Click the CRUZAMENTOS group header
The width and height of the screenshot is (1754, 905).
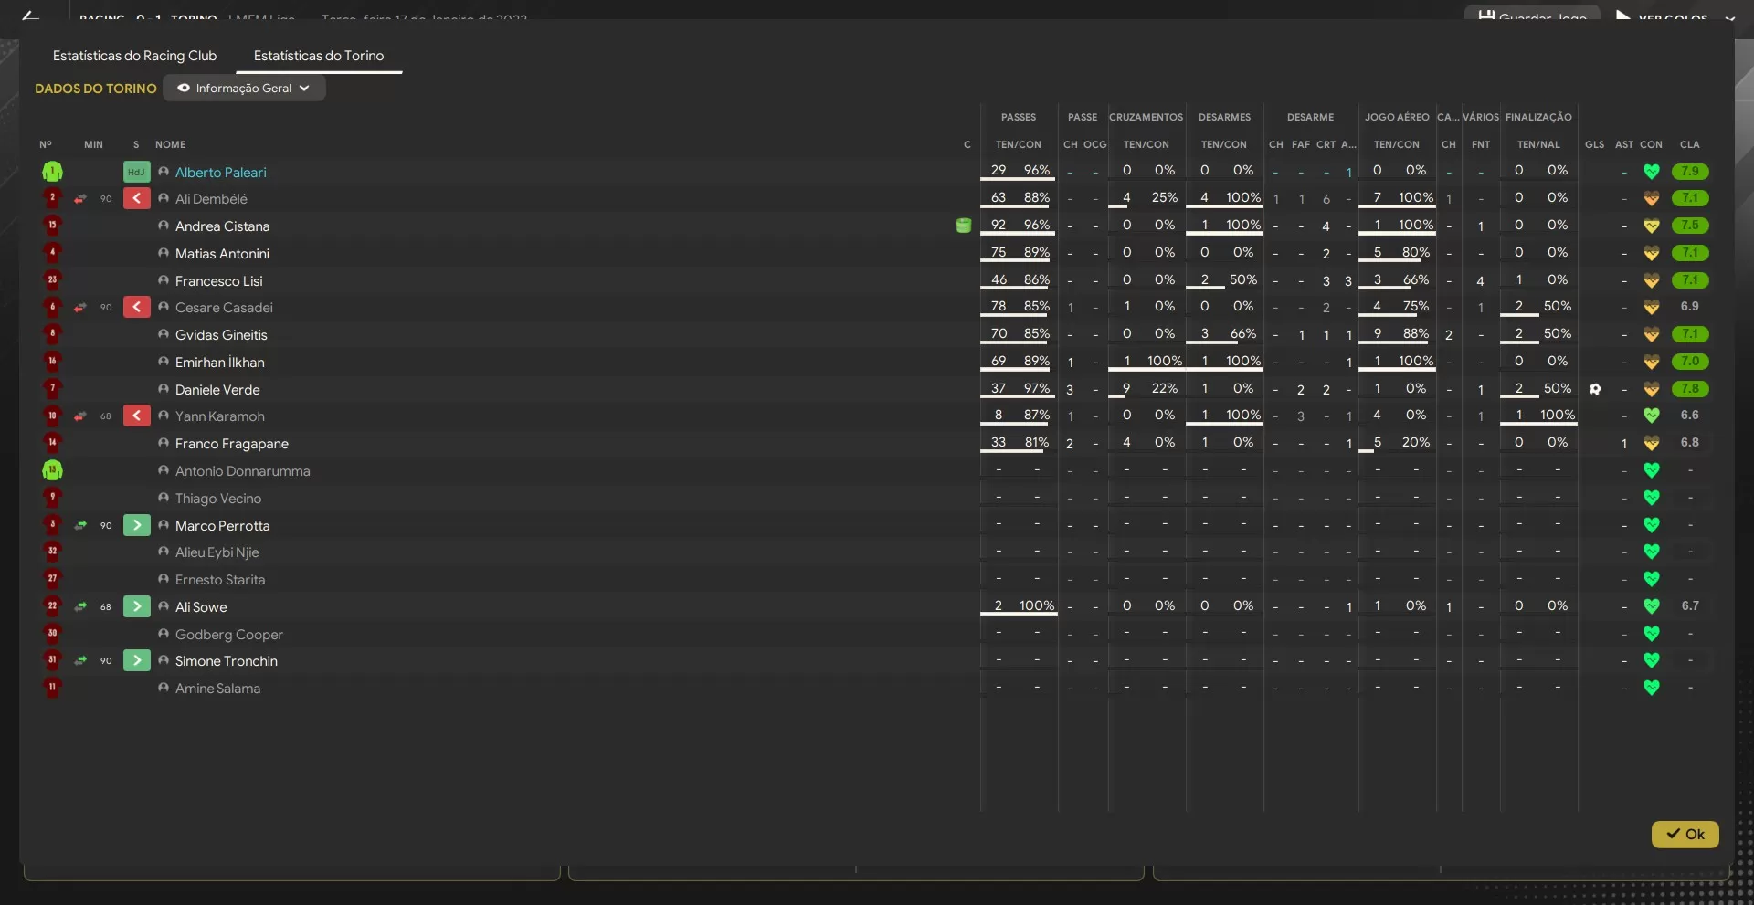(1146, 117)
